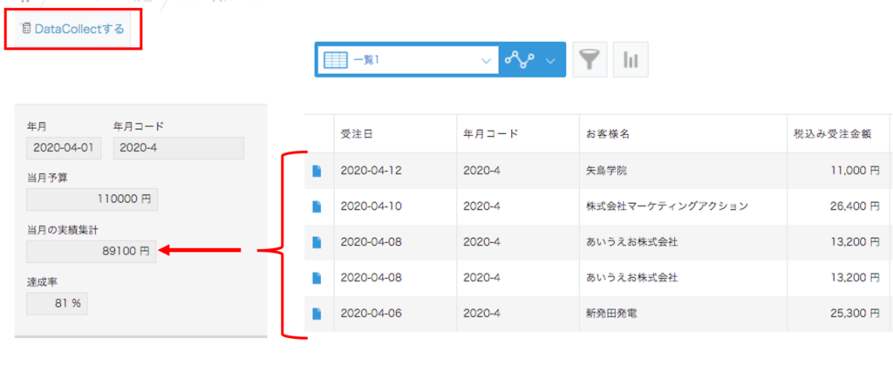Click the 税込み受注金額 column header
The image size is (893, 372).
[x=838, y=133]
